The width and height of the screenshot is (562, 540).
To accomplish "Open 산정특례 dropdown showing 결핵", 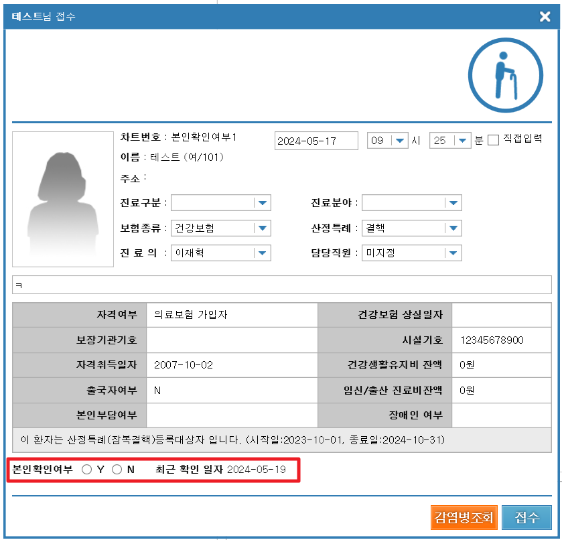I will pyautogui.click(x=453, y=228).
